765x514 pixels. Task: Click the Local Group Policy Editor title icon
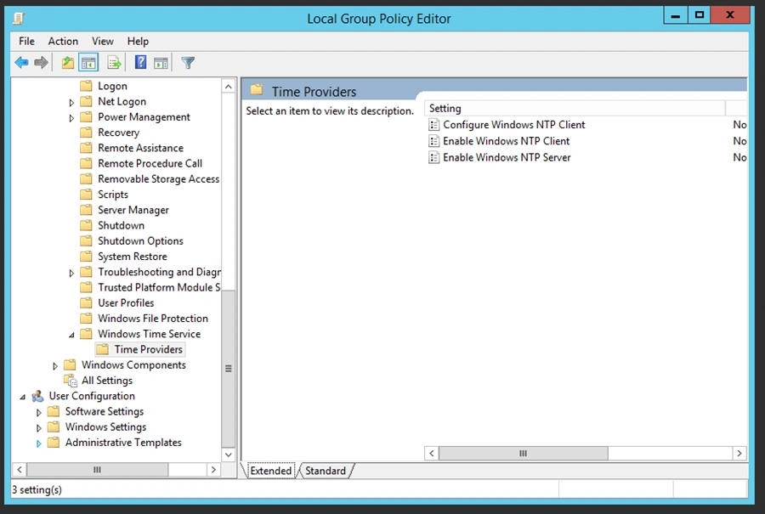[19, 19]
